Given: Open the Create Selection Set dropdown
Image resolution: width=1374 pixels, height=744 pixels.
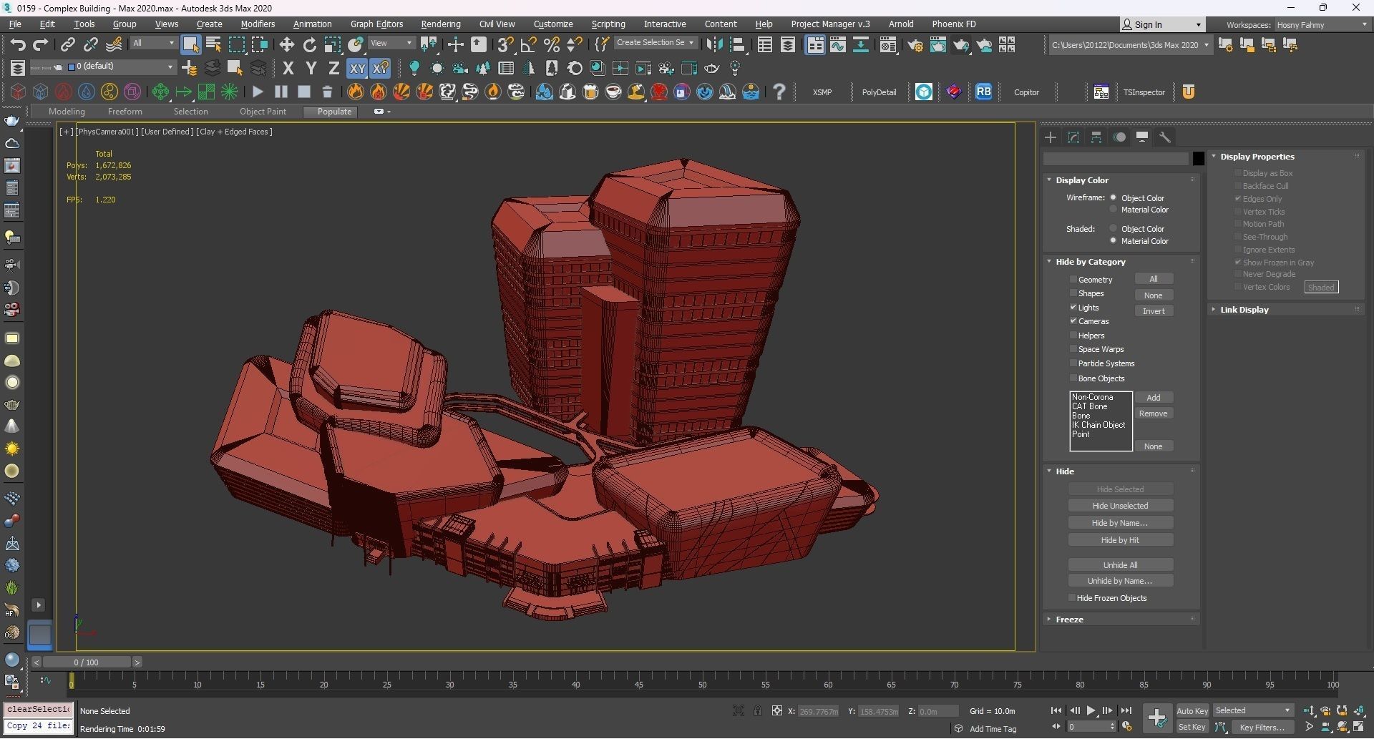Looking at the screenshot, I should tap(655, 43).
